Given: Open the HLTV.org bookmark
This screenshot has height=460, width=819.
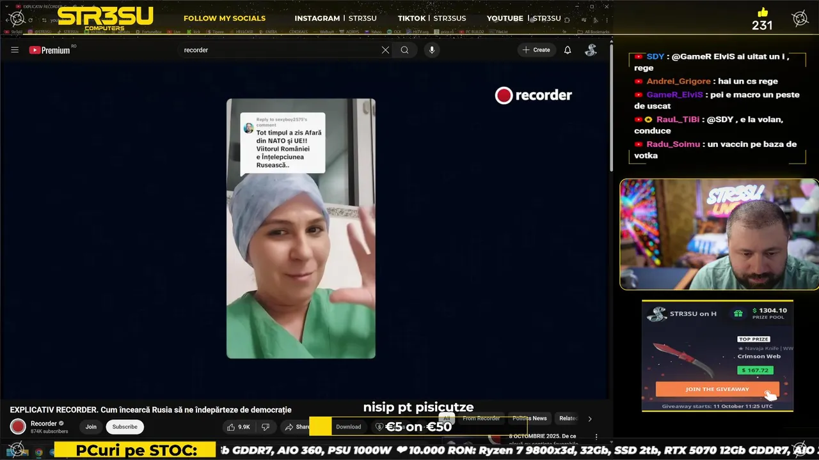Looking at the screenshot, I should pos(418,31).
